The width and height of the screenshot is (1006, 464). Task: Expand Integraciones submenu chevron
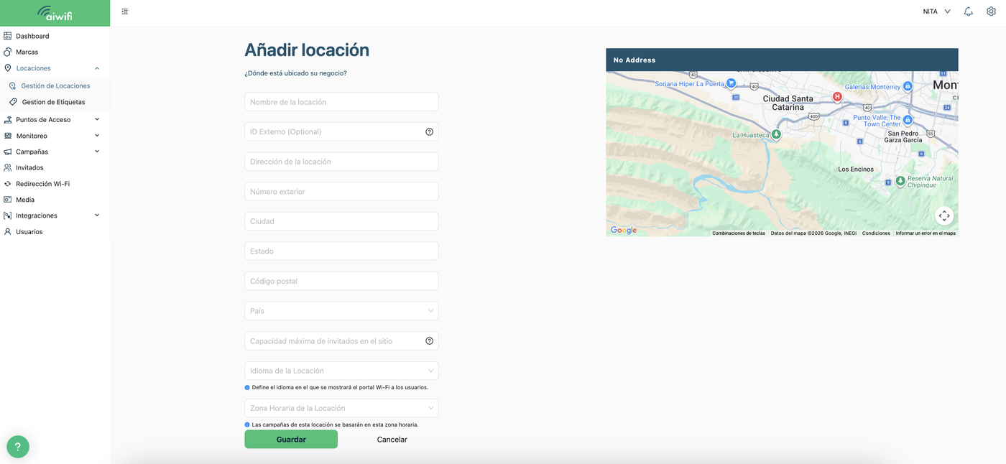pyautogui.click(x=97, y=215)
